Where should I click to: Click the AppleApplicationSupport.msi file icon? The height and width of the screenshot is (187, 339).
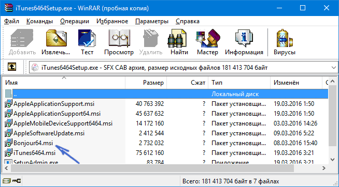[8, 104]
